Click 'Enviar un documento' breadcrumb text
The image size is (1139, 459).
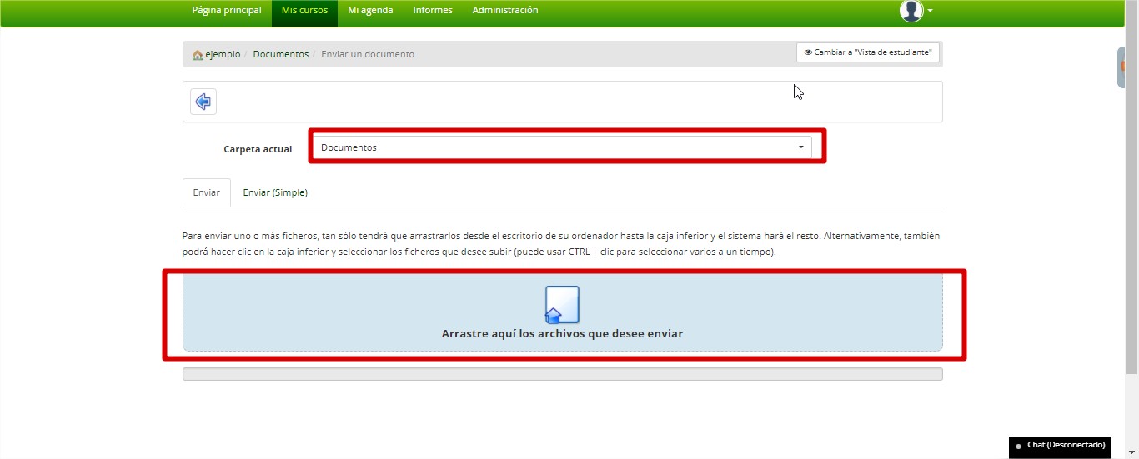tap(368, 54)
